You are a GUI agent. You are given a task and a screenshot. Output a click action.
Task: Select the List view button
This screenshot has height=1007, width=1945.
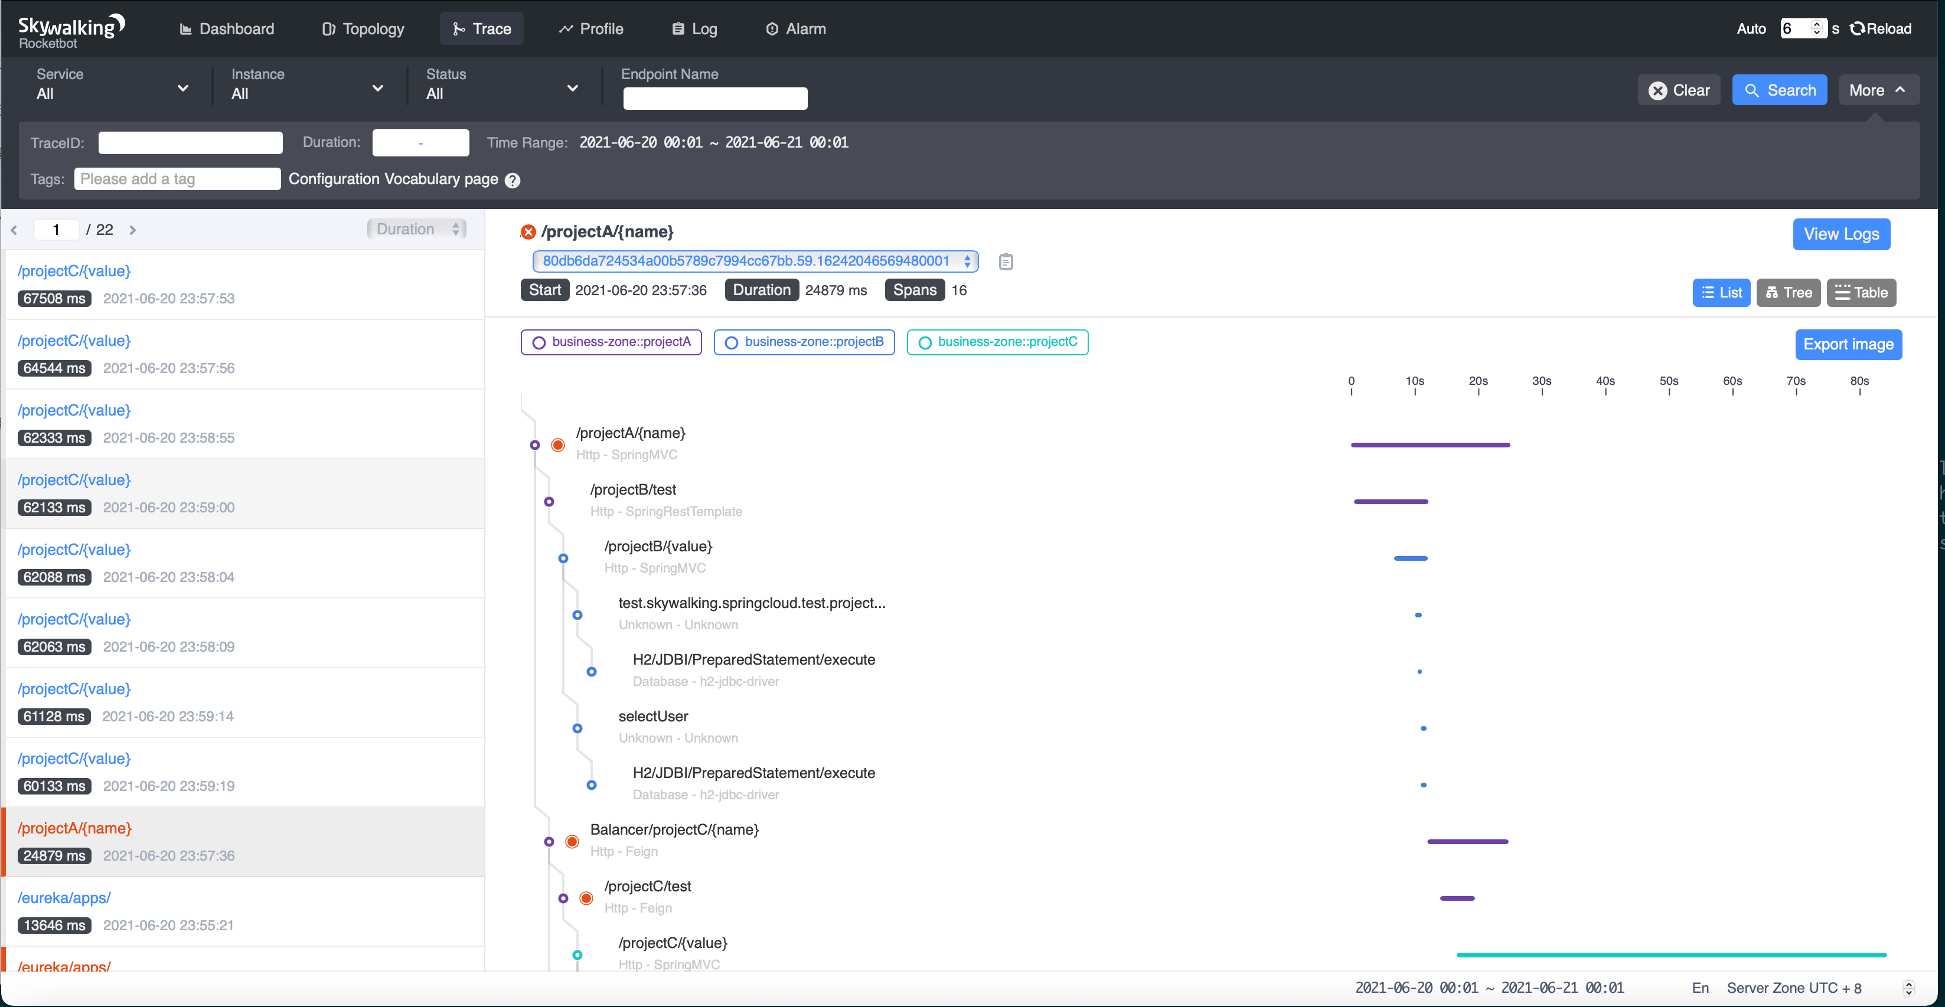pos(1721,293)
